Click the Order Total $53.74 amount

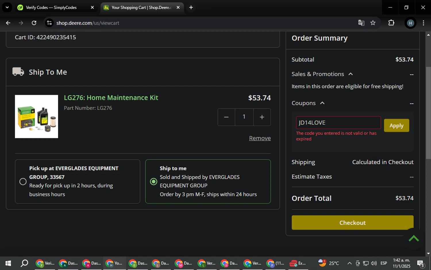[404, 198]
